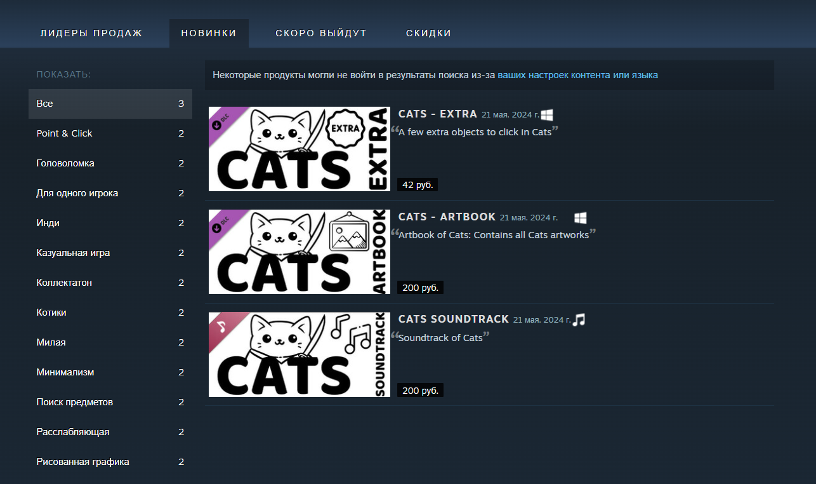The image size is (816, 484).
Task: Filter by Для одного игрока tag
Action: (x=110, y=193)
